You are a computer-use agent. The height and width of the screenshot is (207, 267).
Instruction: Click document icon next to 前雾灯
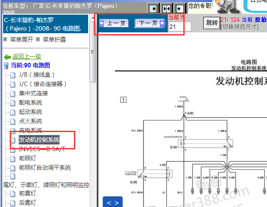[13, 194]
